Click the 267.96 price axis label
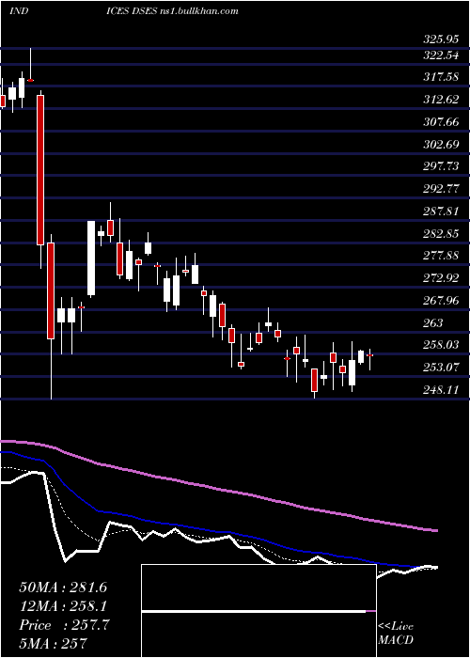Screen dimensions: 470x658 tap(441, 301)
